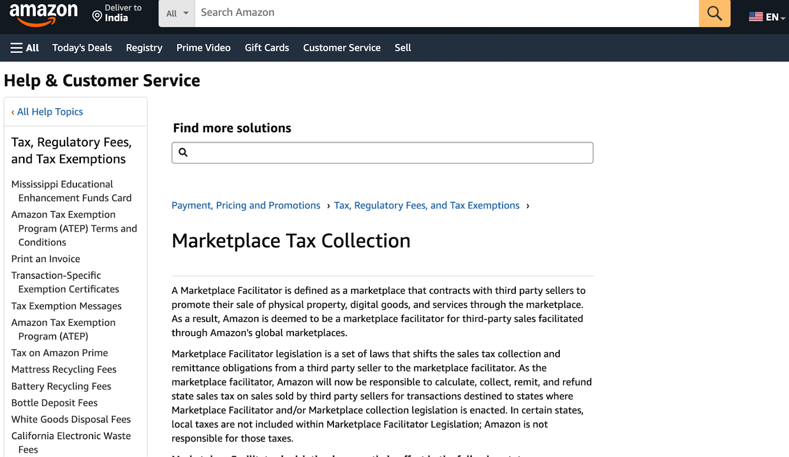Viewport: 789px width, 457px height.
Task: Focus the Search Amazon input field
Action: [x=447, y=13]
